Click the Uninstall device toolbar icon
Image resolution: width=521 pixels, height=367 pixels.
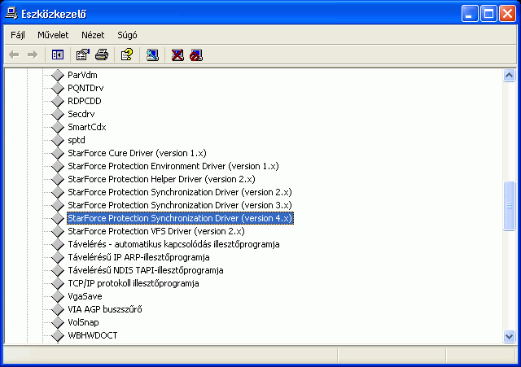[177, 55]
